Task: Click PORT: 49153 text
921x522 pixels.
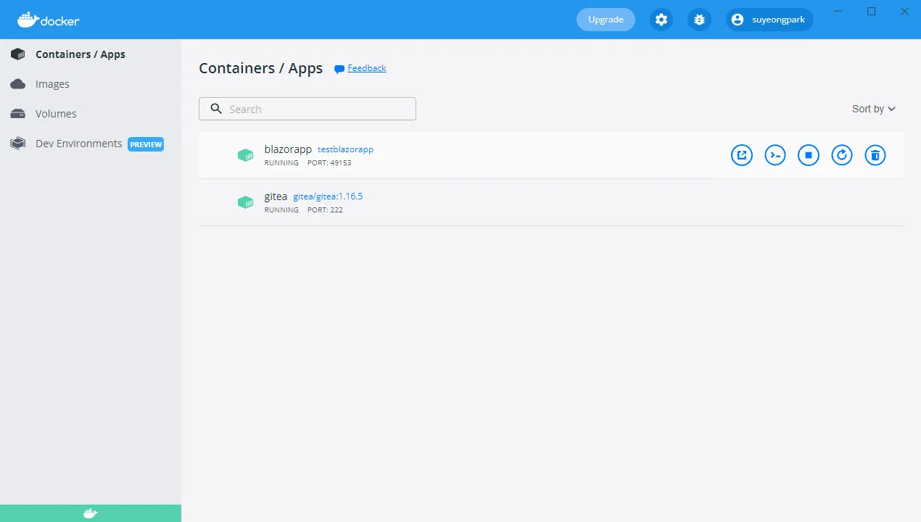Action: (x=329, y=163)
